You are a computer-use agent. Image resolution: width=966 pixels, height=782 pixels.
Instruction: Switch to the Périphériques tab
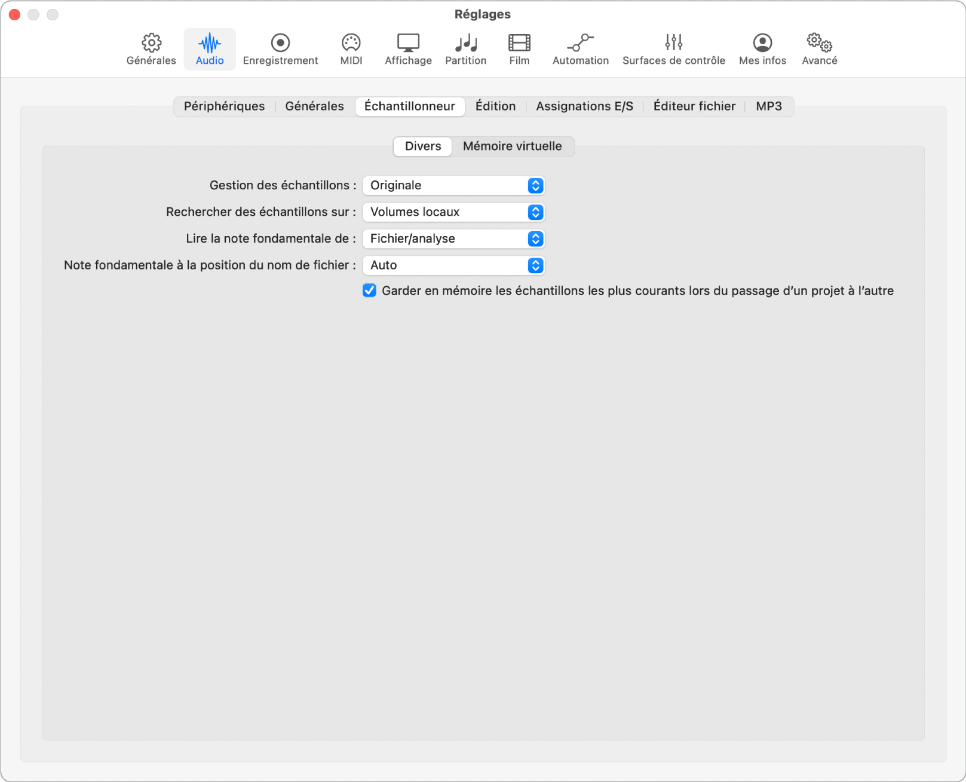(x=224, y=106)
